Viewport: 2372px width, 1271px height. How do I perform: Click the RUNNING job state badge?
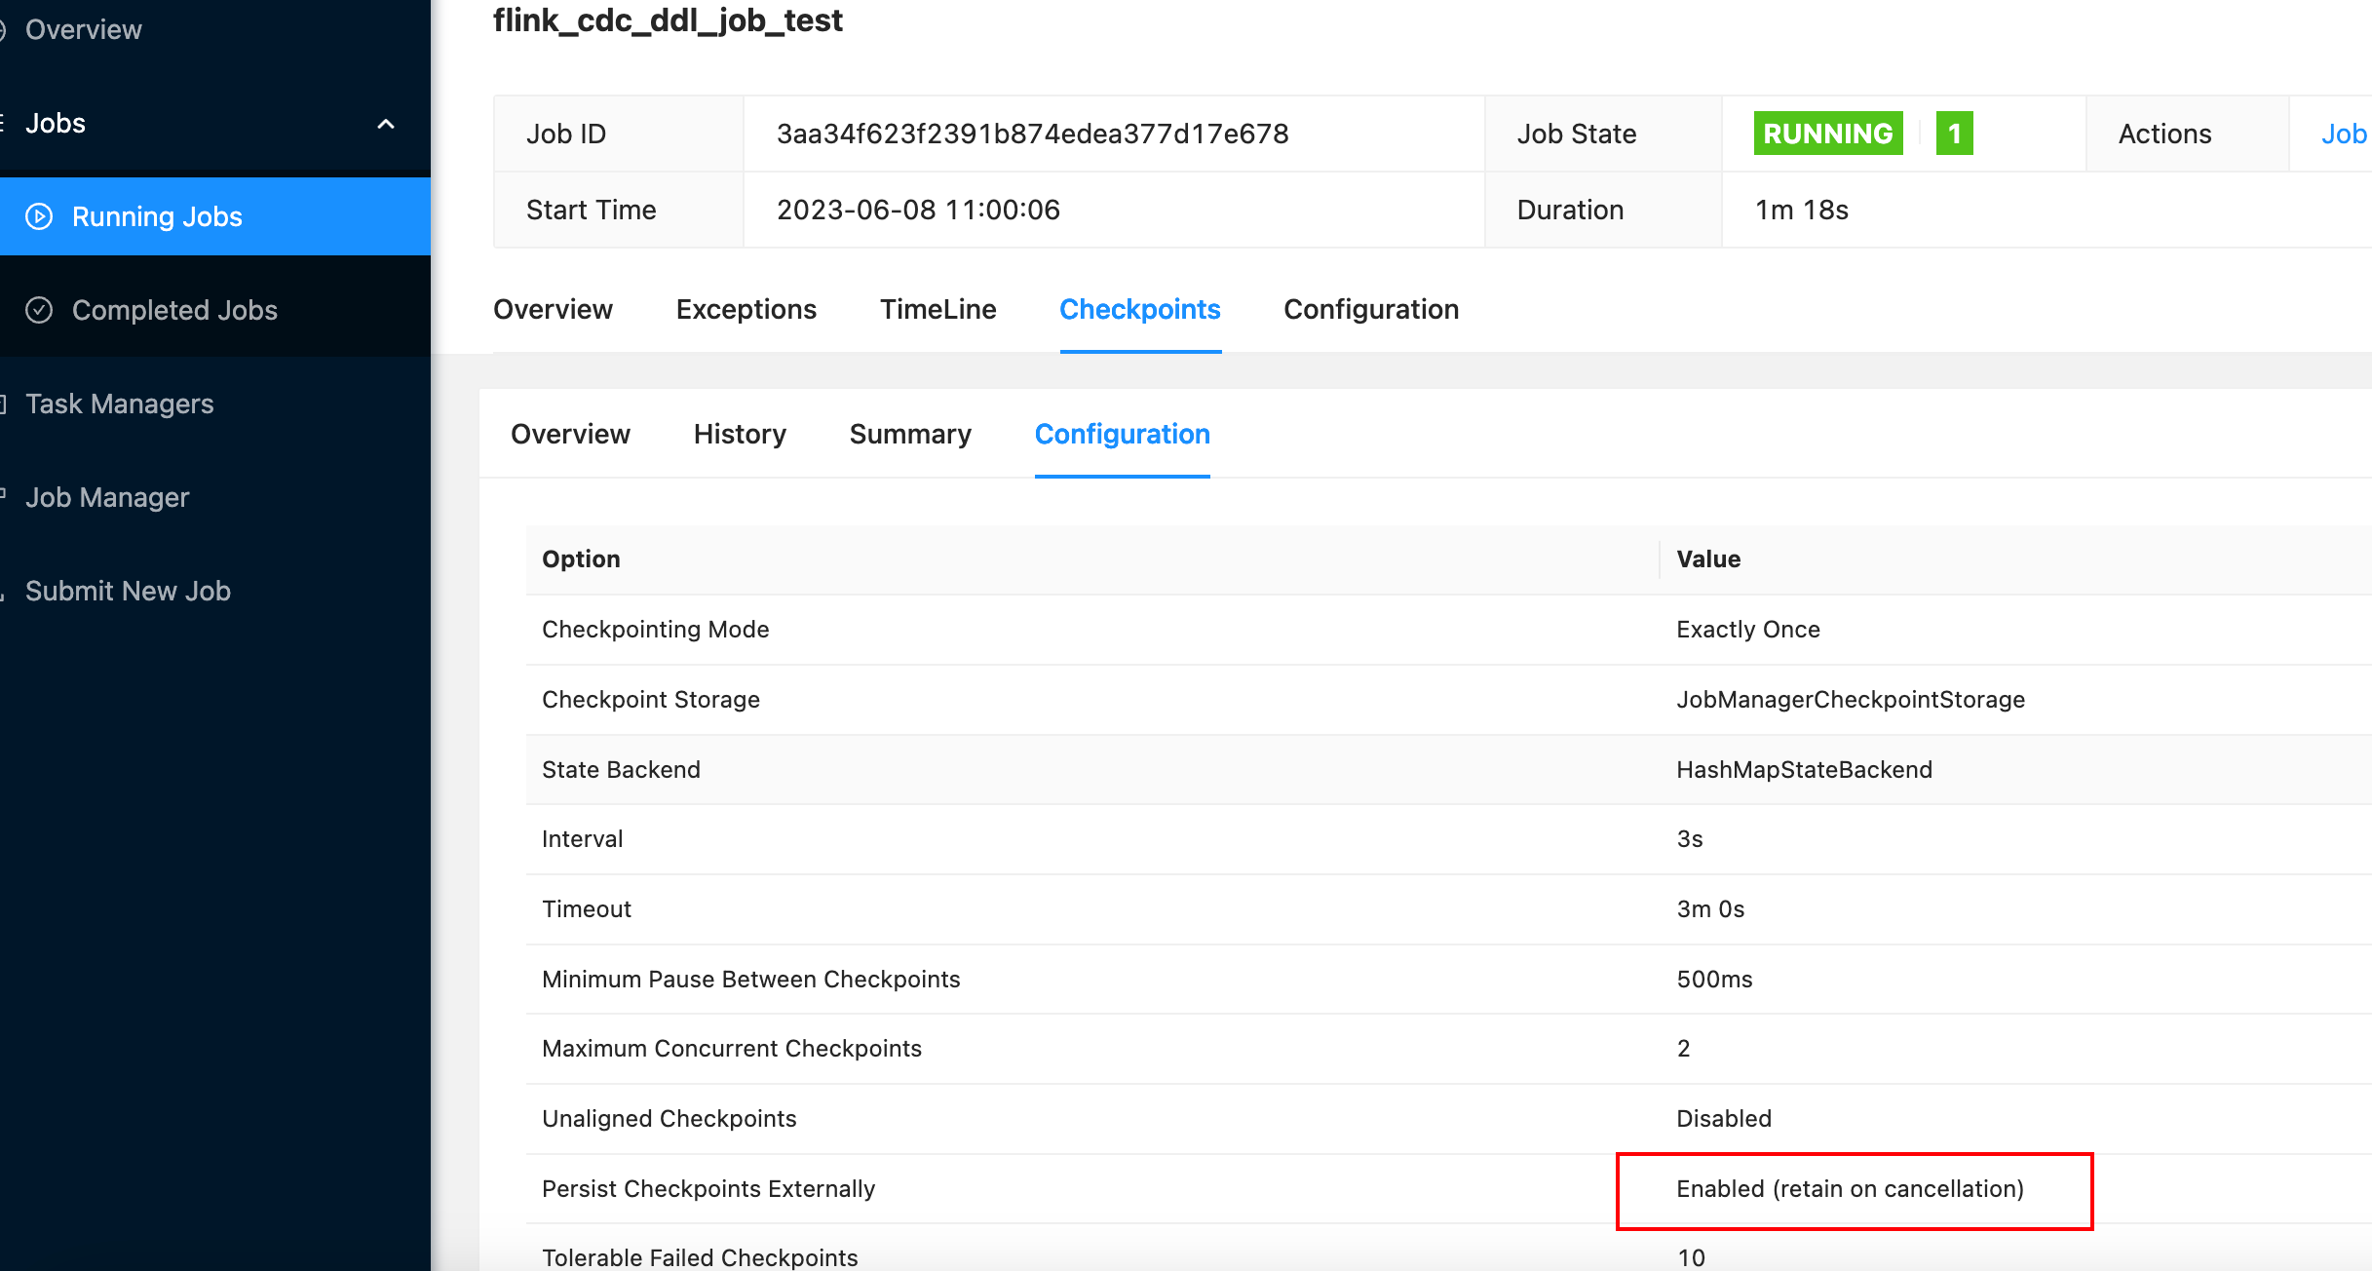pos(1826,133)
